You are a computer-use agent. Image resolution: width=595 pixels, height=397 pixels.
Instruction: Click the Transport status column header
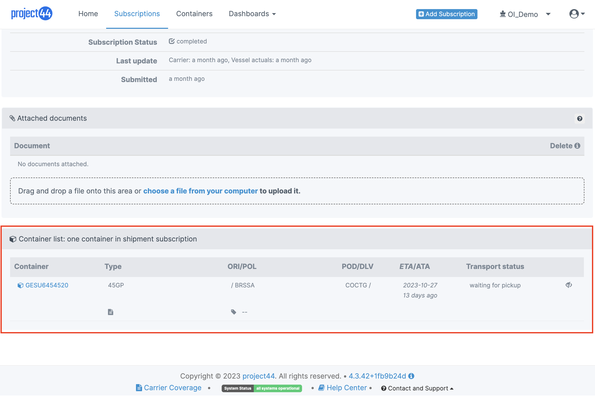pyautogui.click(x=495, y=266)
